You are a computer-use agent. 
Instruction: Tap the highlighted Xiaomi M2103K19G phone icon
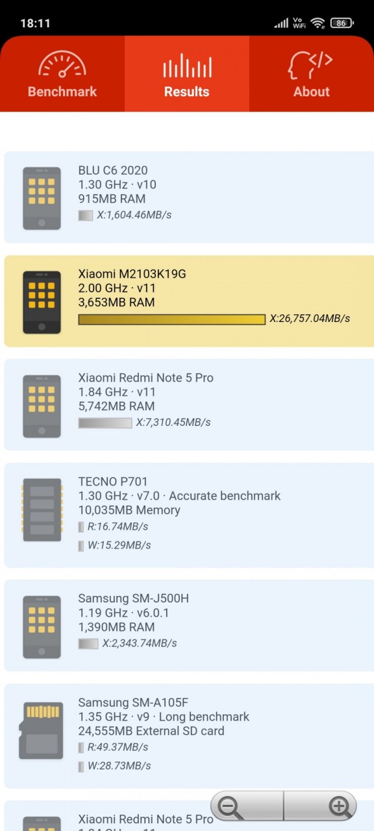[42, 303]
